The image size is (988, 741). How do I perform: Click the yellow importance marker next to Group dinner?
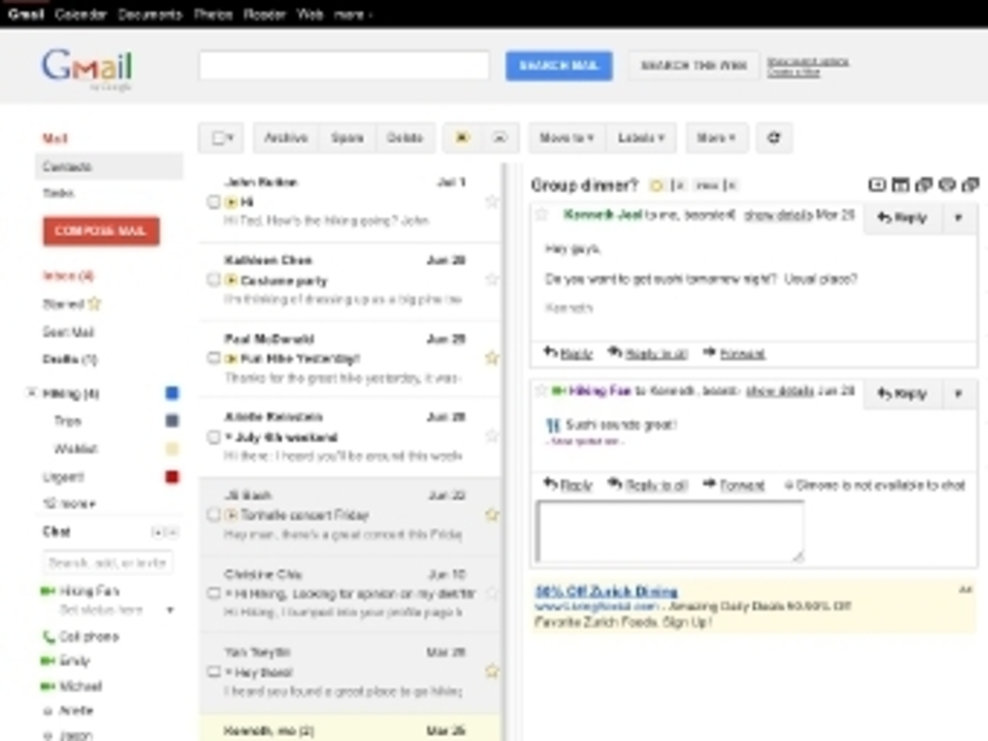(657, 185)
